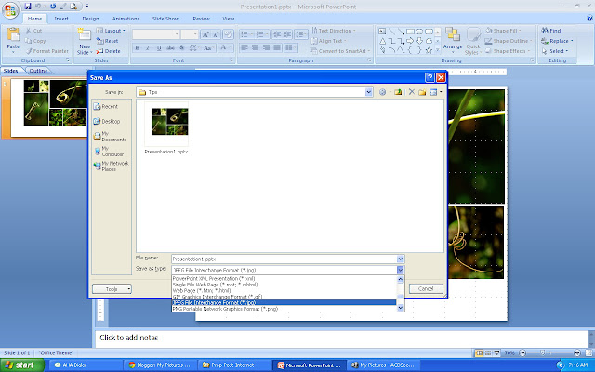This screenshot has width=595, height=372.
Task: Toggle Center alignment in Paragraph group
Action: (256, 47)
